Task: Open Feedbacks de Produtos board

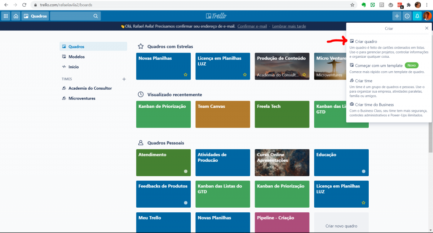Action: (x=163, y=194)
